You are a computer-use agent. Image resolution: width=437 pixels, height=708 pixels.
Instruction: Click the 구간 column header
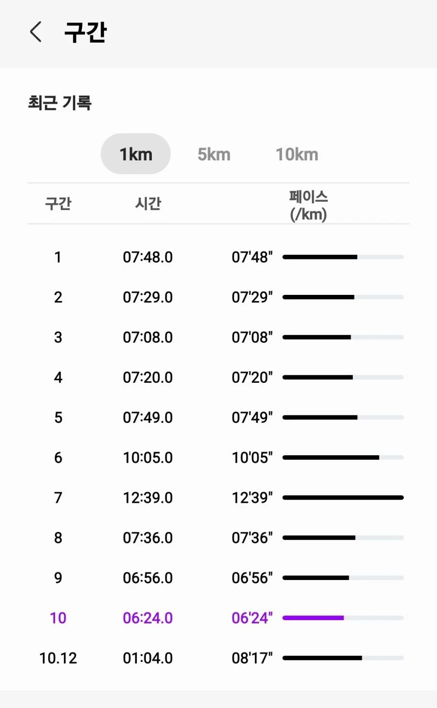[x=58, y=203]
